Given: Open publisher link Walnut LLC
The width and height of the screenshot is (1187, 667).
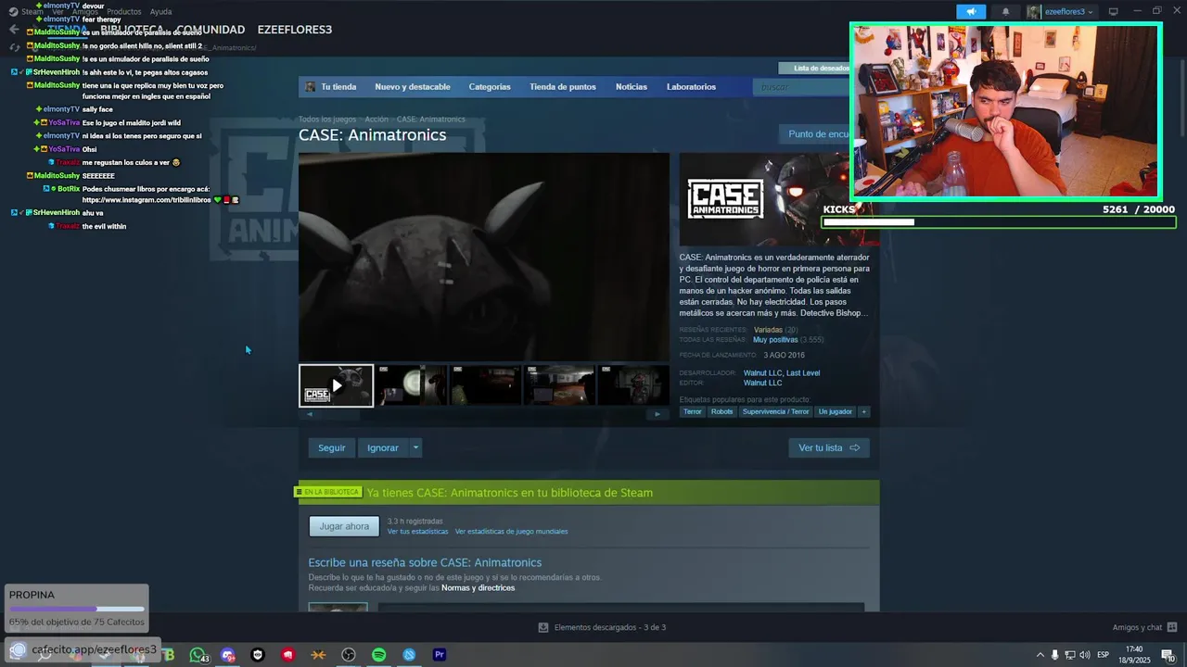Looking at the screenshot, I should (762, 383).
